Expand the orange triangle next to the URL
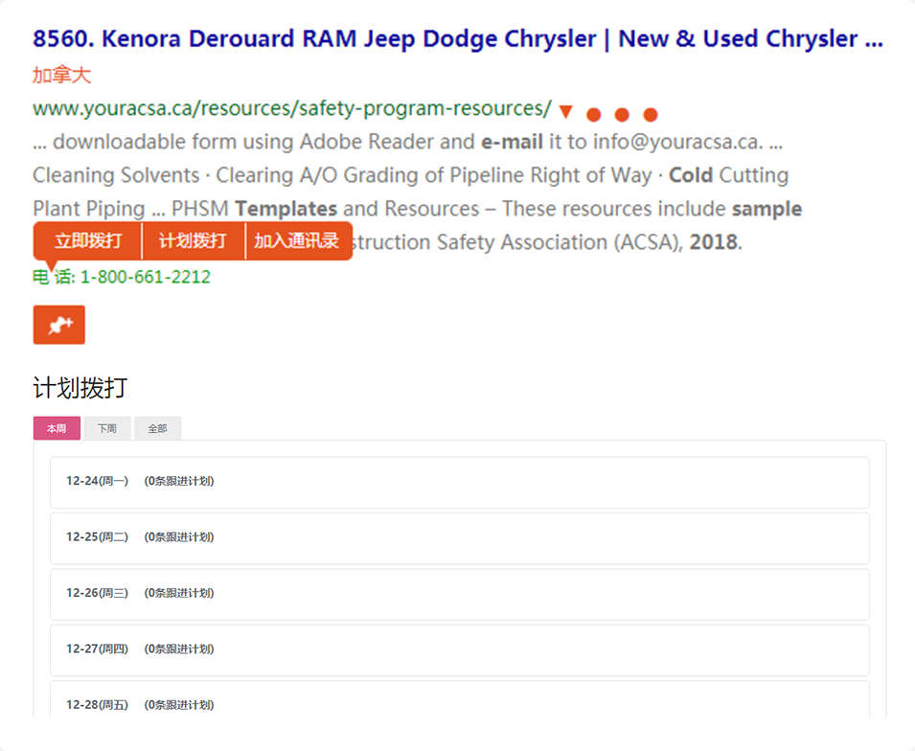Viewport: 915px width, 751px height. coord(565,111)
